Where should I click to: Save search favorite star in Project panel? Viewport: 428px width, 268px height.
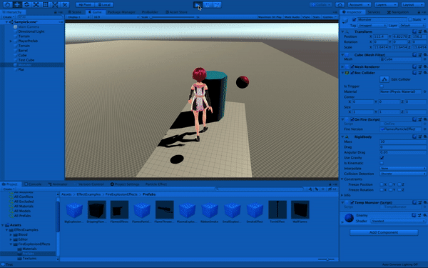pos(323,189)
